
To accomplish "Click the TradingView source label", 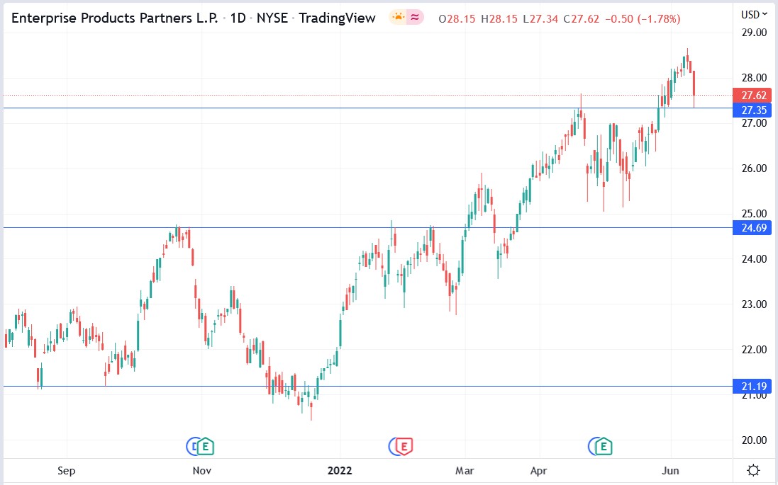I will point(338,18).
